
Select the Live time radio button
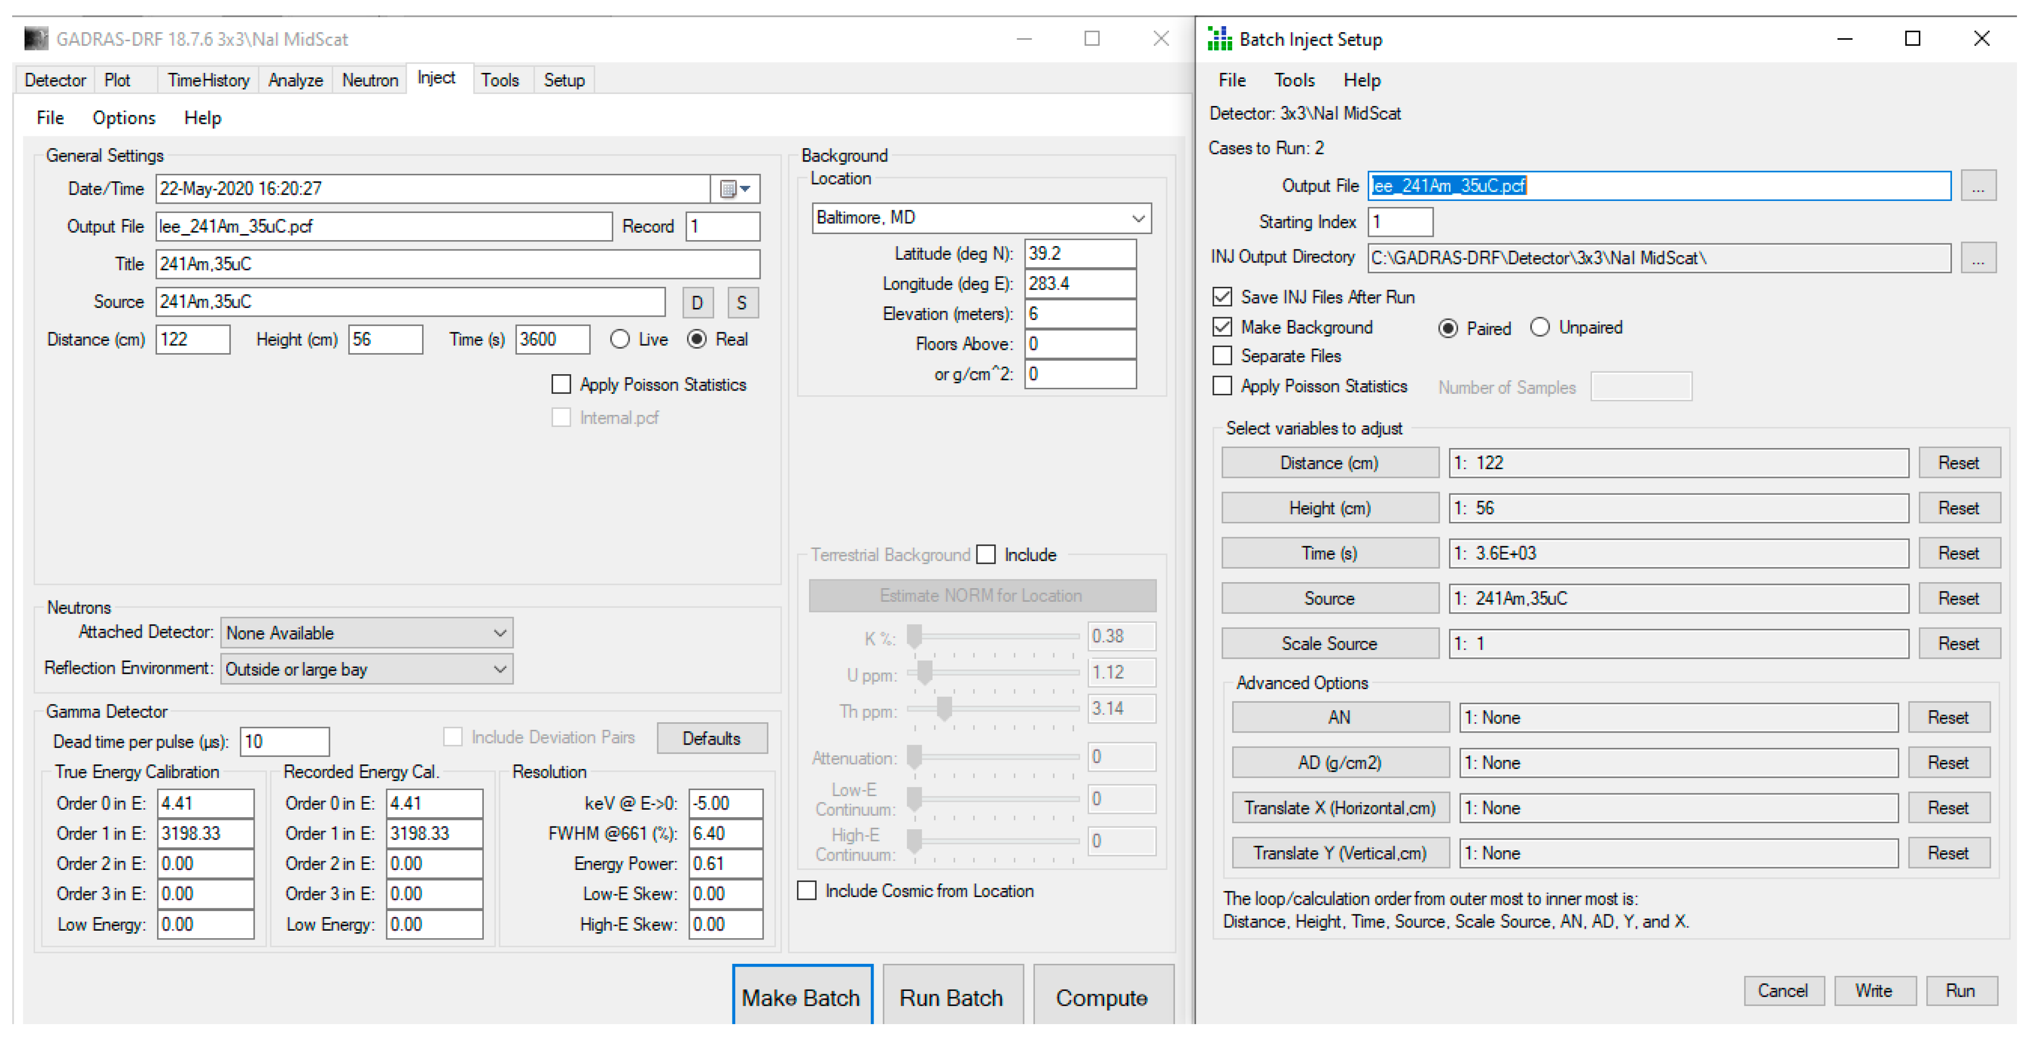point(620,340)
